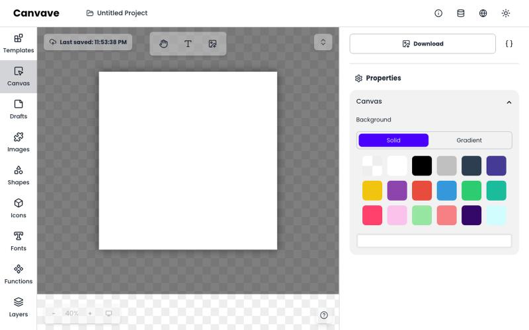Click the globe language icon
Screen dimensions: 529x330
[483, 13]
